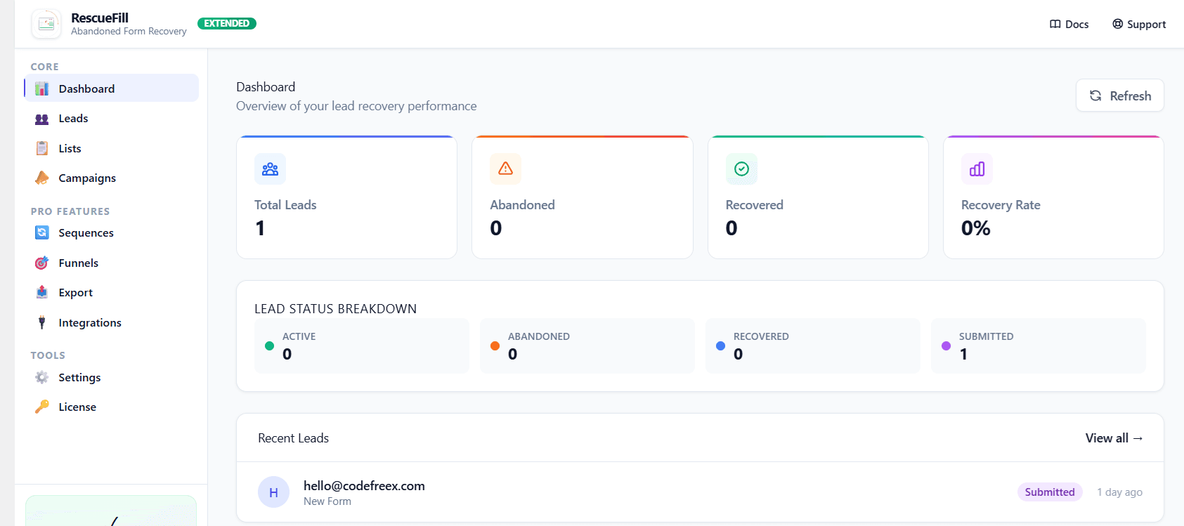The image size is (1184, 526).
Task: Click the License key icon in sidebar
Action: (x=42, y=407)
